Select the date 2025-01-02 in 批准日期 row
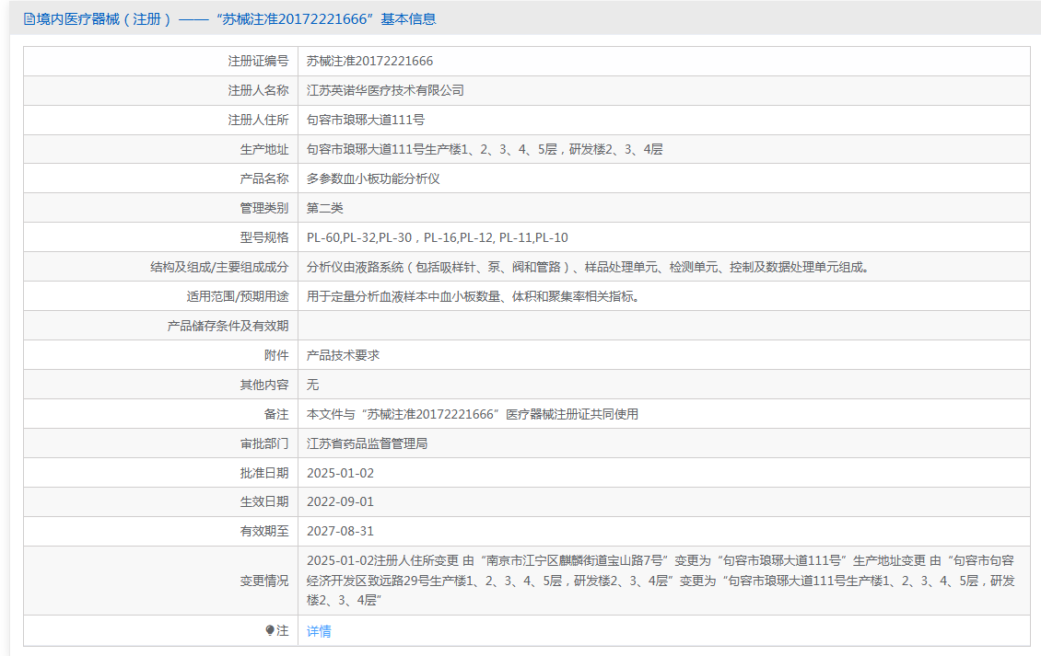The height and width of the screenshot is (656, 1041). (340, 473)
